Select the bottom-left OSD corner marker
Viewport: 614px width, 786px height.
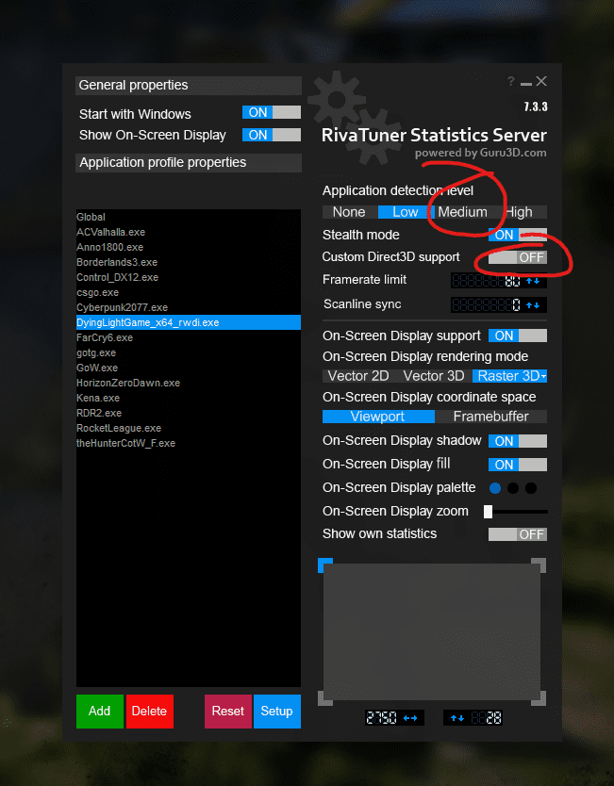point(325,698)
